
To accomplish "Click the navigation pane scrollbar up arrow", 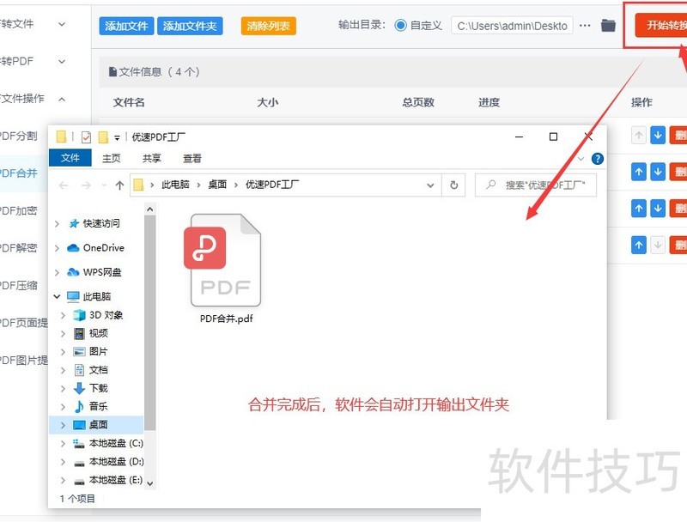I will pos(149,209).
